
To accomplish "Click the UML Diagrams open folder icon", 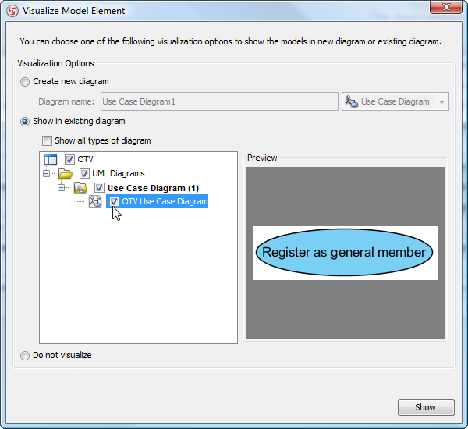I will [66, 173].
